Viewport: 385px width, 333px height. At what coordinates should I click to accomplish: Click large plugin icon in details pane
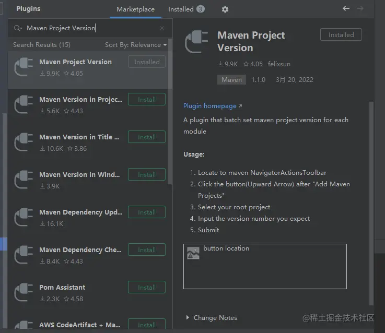click(196, 42)
